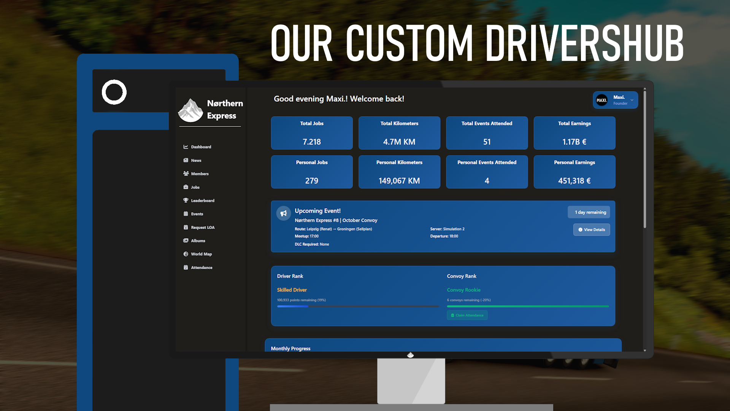Click the 1 day remaining badge

pyautogui.click(x=589, y=212)
